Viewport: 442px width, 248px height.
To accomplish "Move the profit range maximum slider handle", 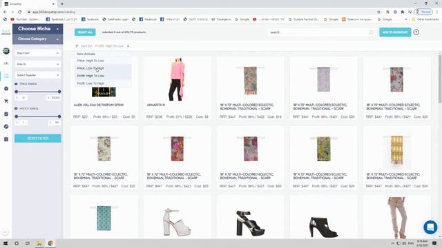I will [x=59, y=116].
